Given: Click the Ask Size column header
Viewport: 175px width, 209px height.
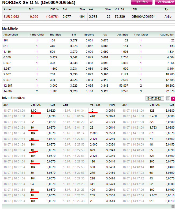Looking at the screenshot, I should [x=122, y=35].
